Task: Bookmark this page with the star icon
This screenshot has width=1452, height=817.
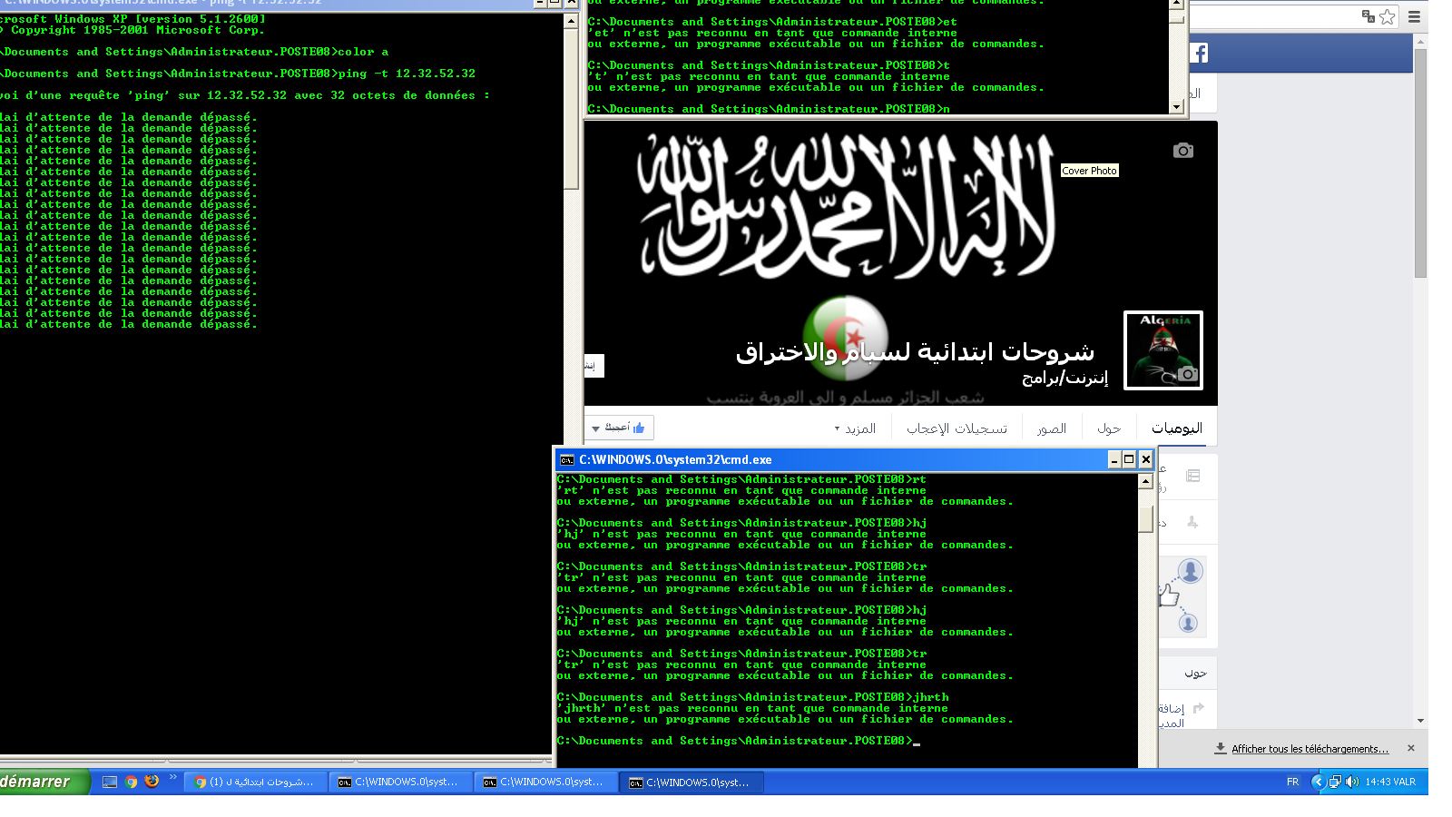Action: coord(1388,15)
